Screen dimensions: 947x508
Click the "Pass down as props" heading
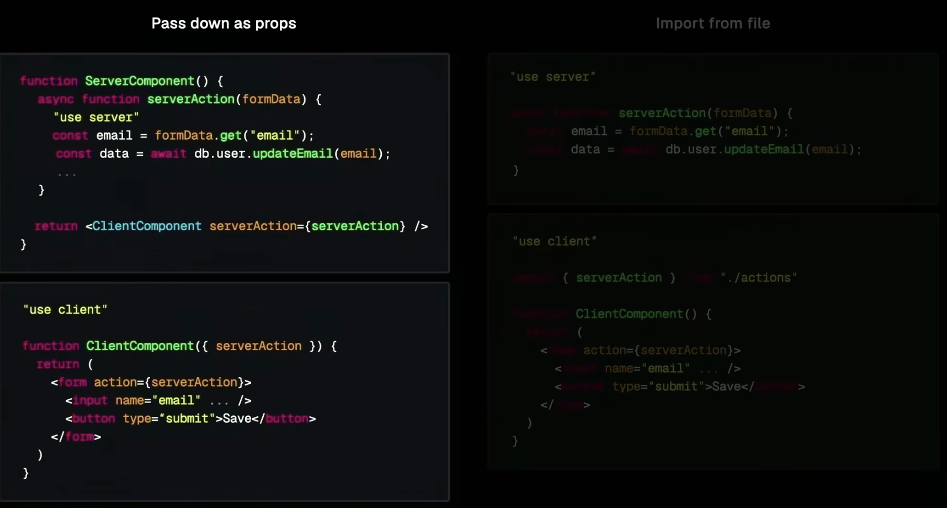pyautogui.click(x=224, y=23)
